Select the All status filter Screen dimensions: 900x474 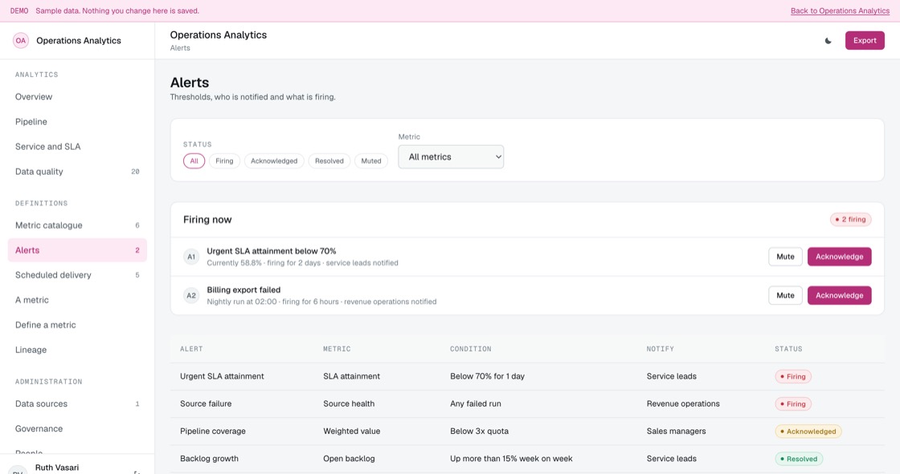(x=194, y=161)
